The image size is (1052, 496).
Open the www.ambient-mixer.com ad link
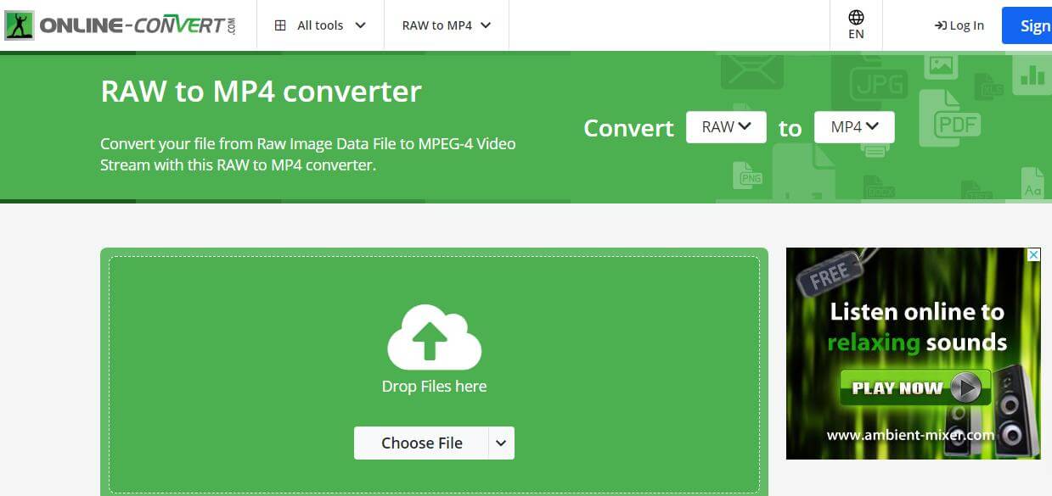click(910, 435)
